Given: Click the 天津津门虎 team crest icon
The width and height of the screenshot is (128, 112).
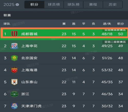Looking at the screenshot, I should click(14, 106).
